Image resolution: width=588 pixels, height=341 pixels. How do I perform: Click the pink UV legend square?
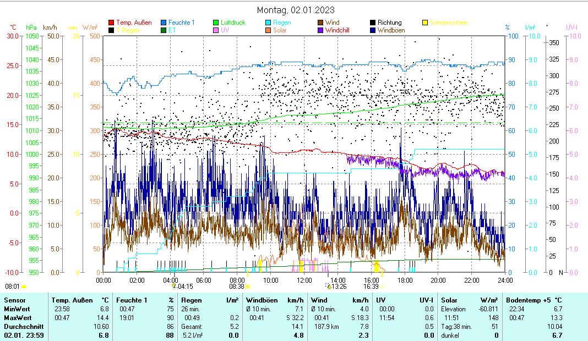(216, 30)
